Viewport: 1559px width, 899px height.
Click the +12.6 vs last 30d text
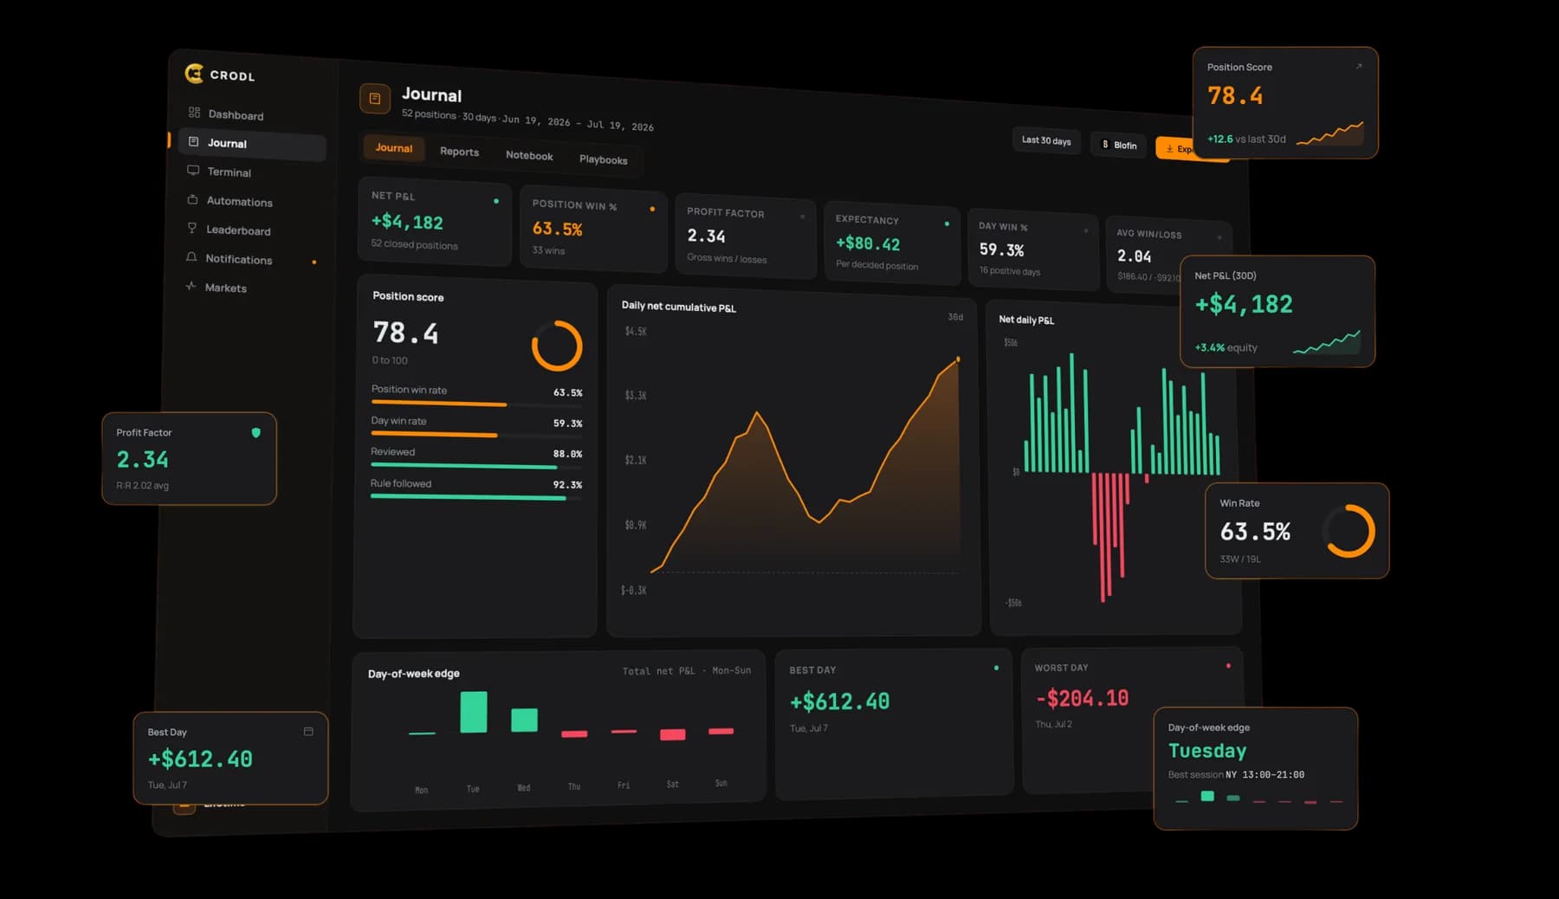[x=1246, y=139]
